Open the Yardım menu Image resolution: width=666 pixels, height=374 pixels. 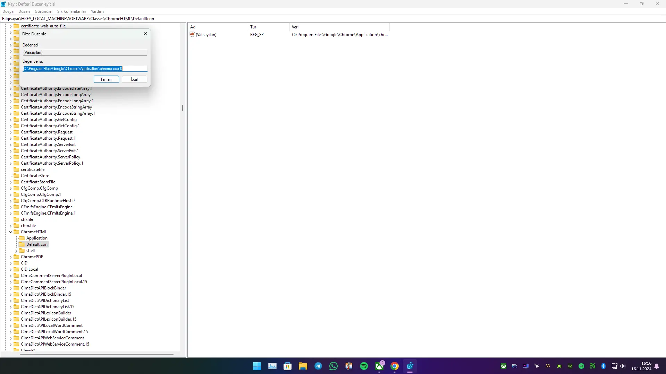tap(97, 11)
